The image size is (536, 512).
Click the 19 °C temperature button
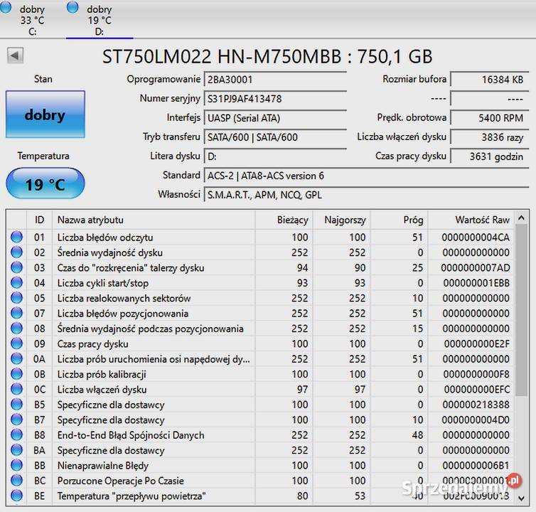click(x=45, y=183)
